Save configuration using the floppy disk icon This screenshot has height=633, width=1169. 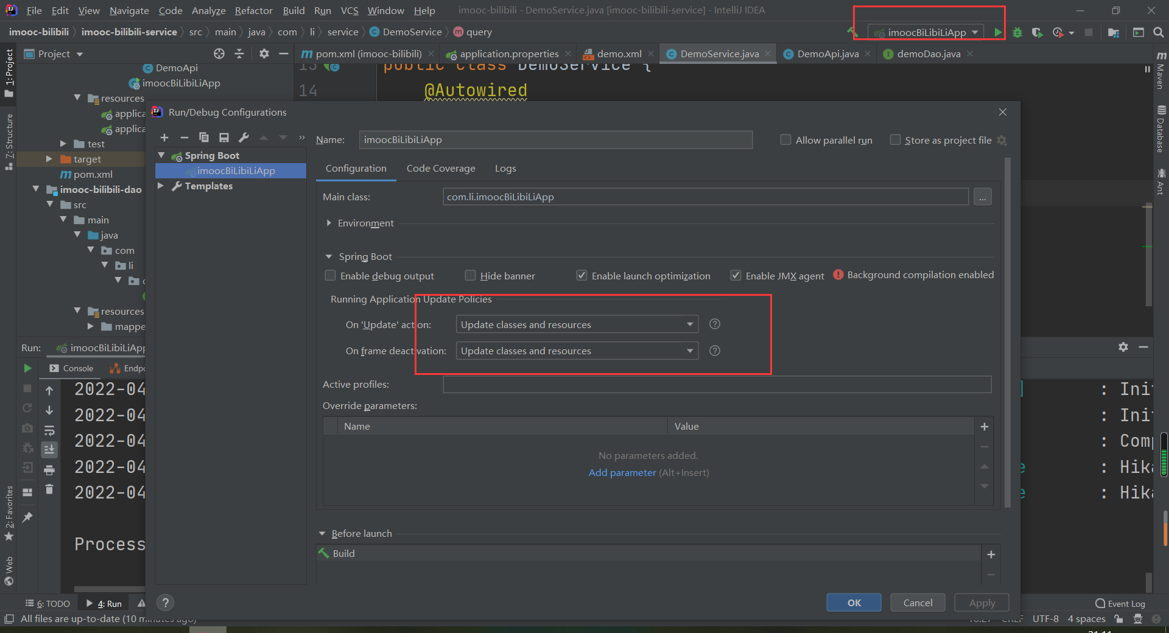pyautogui.click(x=224, y=138)
